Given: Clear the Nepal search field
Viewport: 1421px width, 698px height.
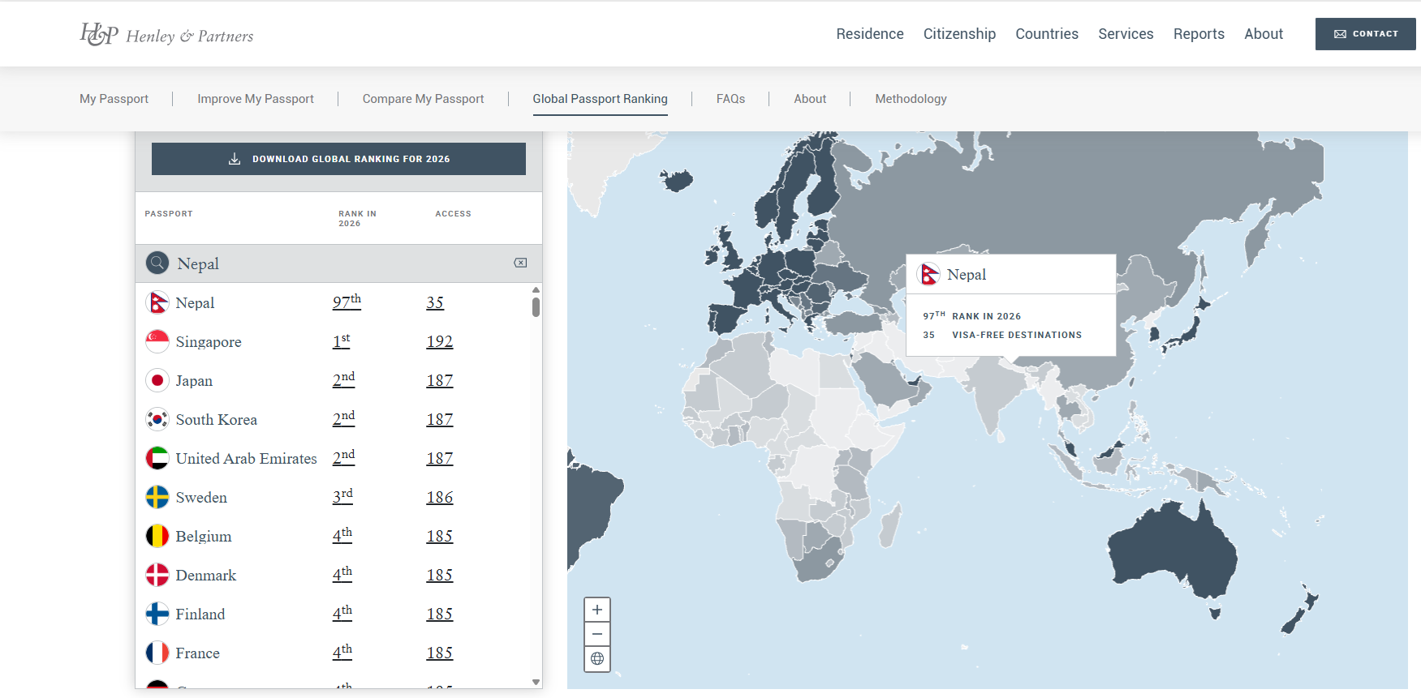Looking at the screenshot, I should 520,263.
